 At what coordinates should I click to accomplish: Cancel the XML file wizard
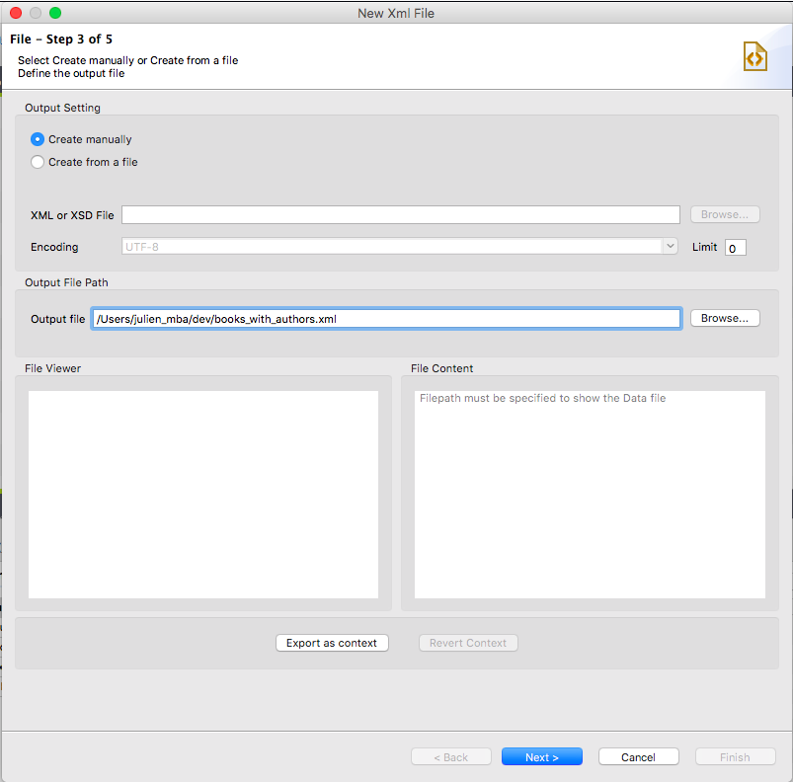[x=638, y=756]
